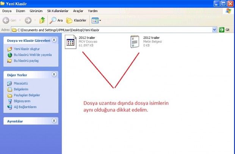Click Yeni klasör oluştur link
The image size is (235, 154).
coord(27,49)
